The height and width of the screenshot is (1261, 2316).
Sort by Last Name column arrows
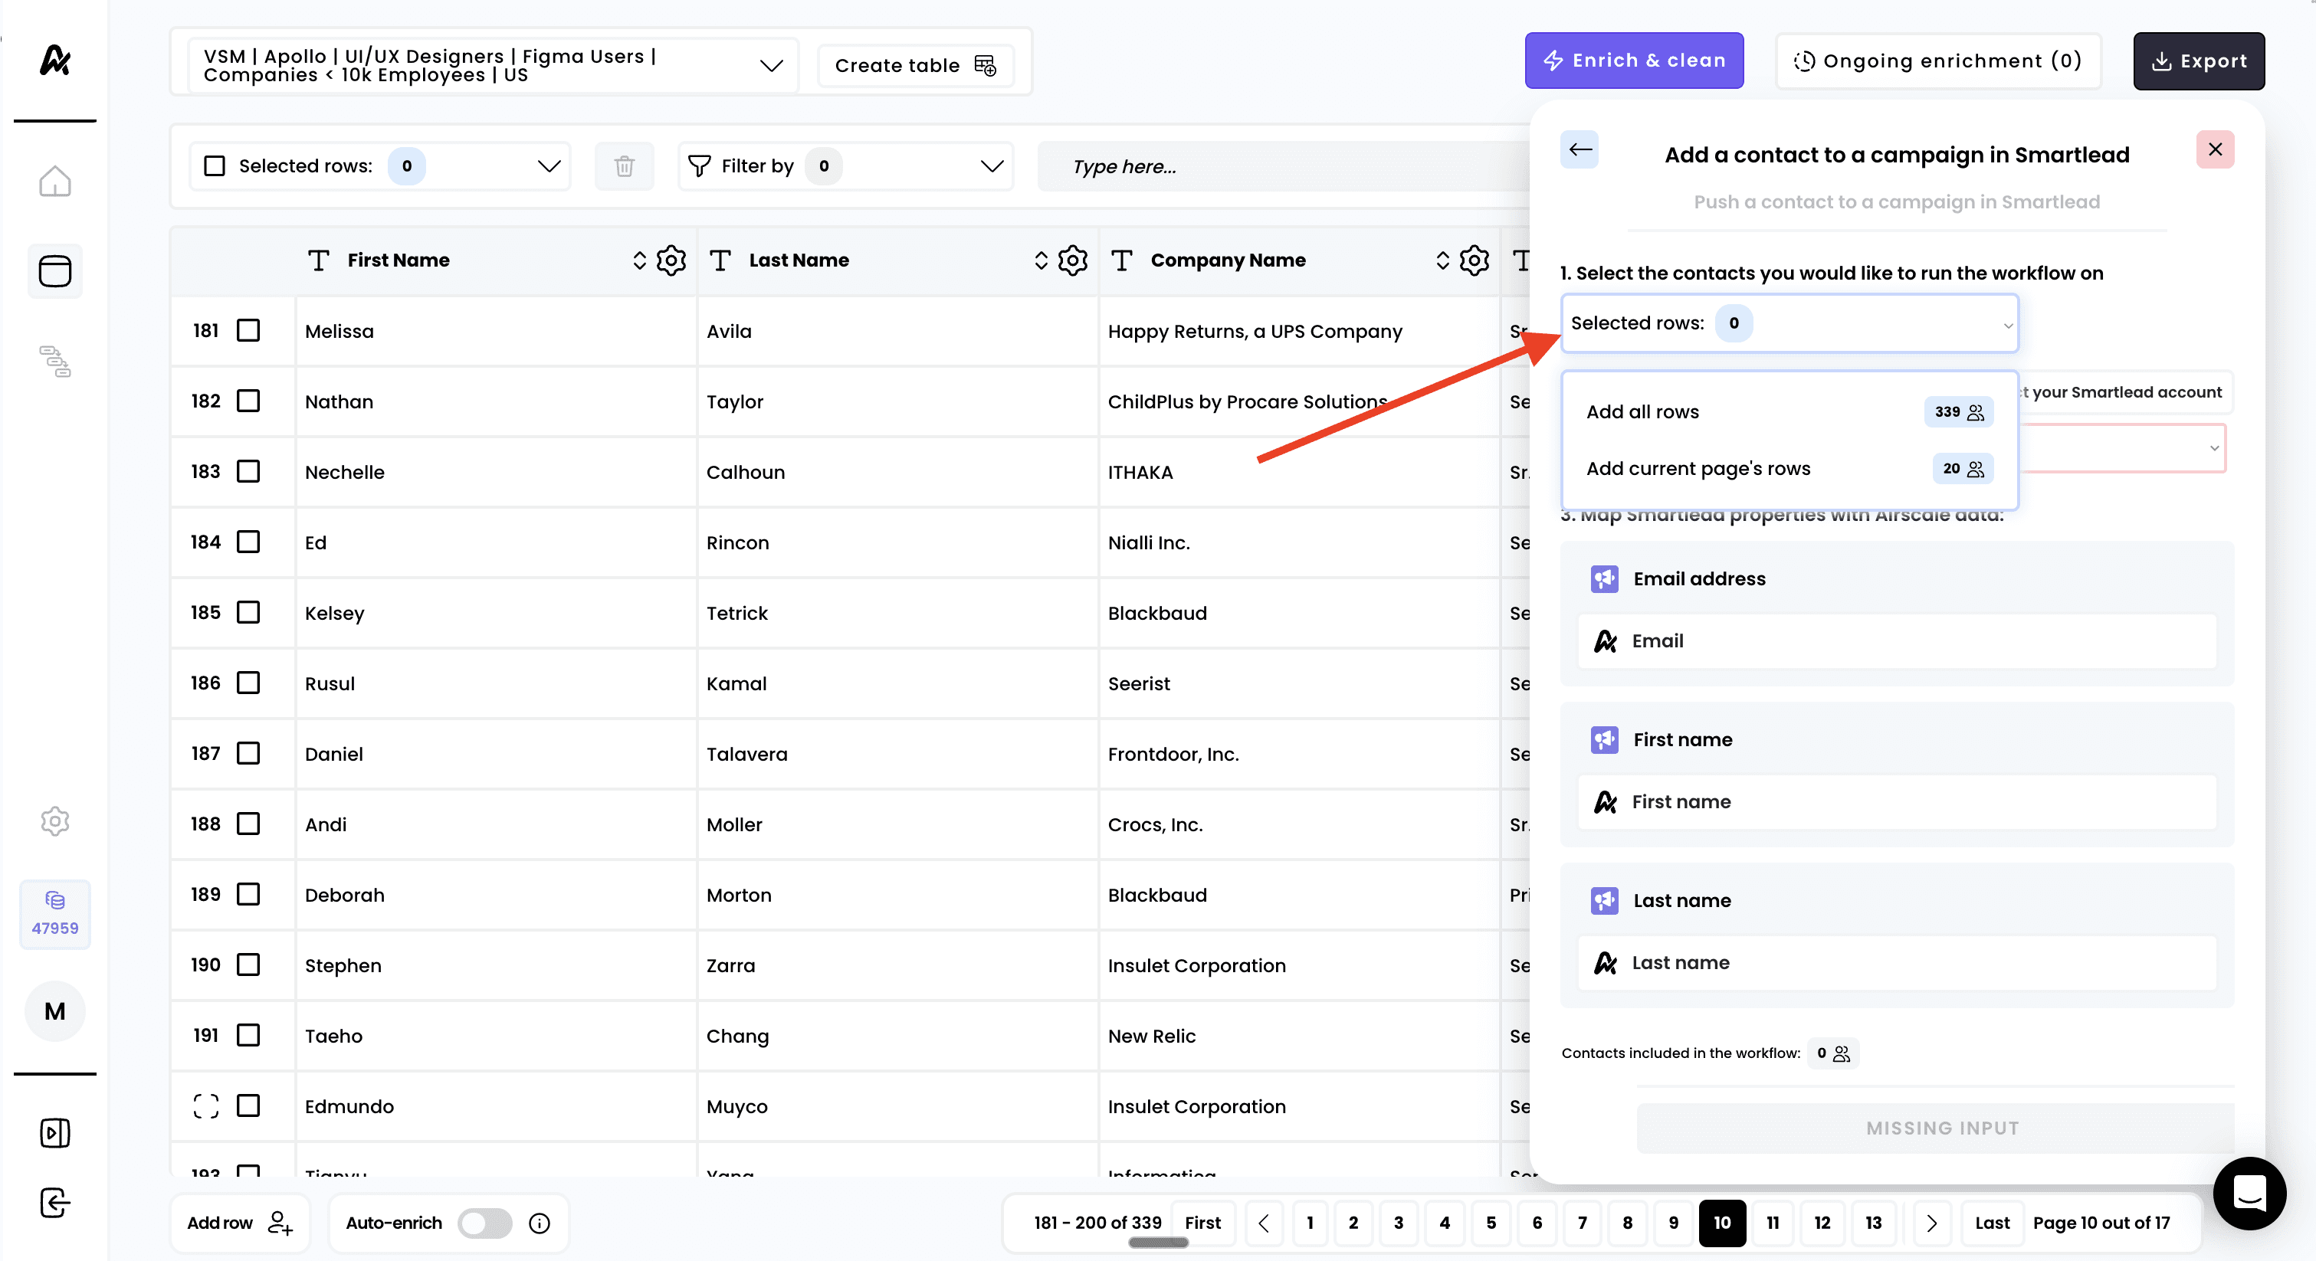(x=1040, y=260)
